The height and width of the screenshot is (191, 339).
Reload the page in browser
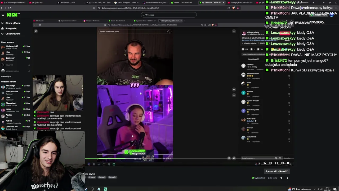[x=10, y=8]
